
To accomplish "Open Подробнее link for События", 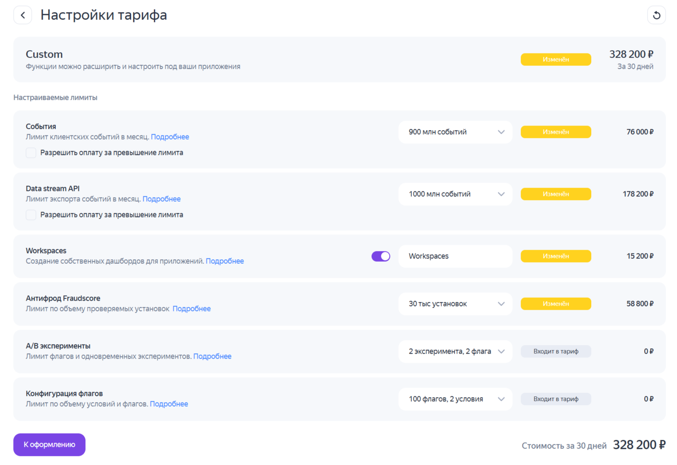I will [x=170, y=137].
